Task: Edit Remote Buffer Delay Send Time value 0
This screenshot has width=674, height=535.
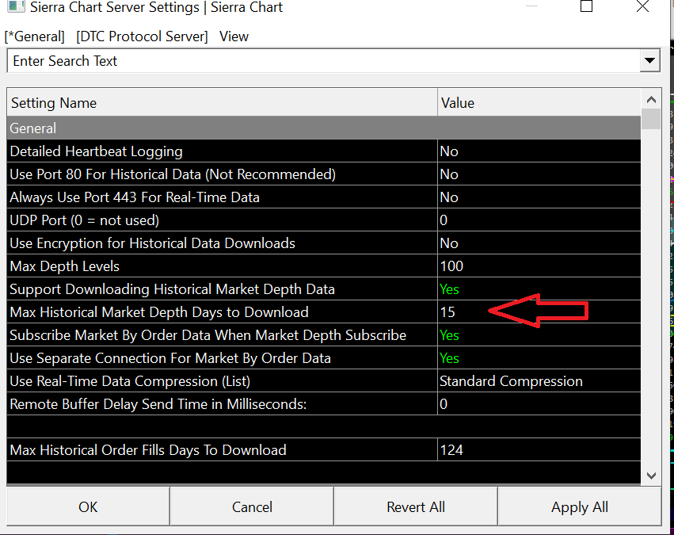Action: click(539, 404)
